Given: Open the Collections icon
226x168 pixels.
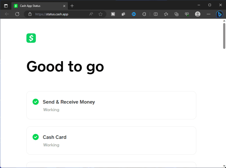Looking at the screenshot, I should [176, 14].
